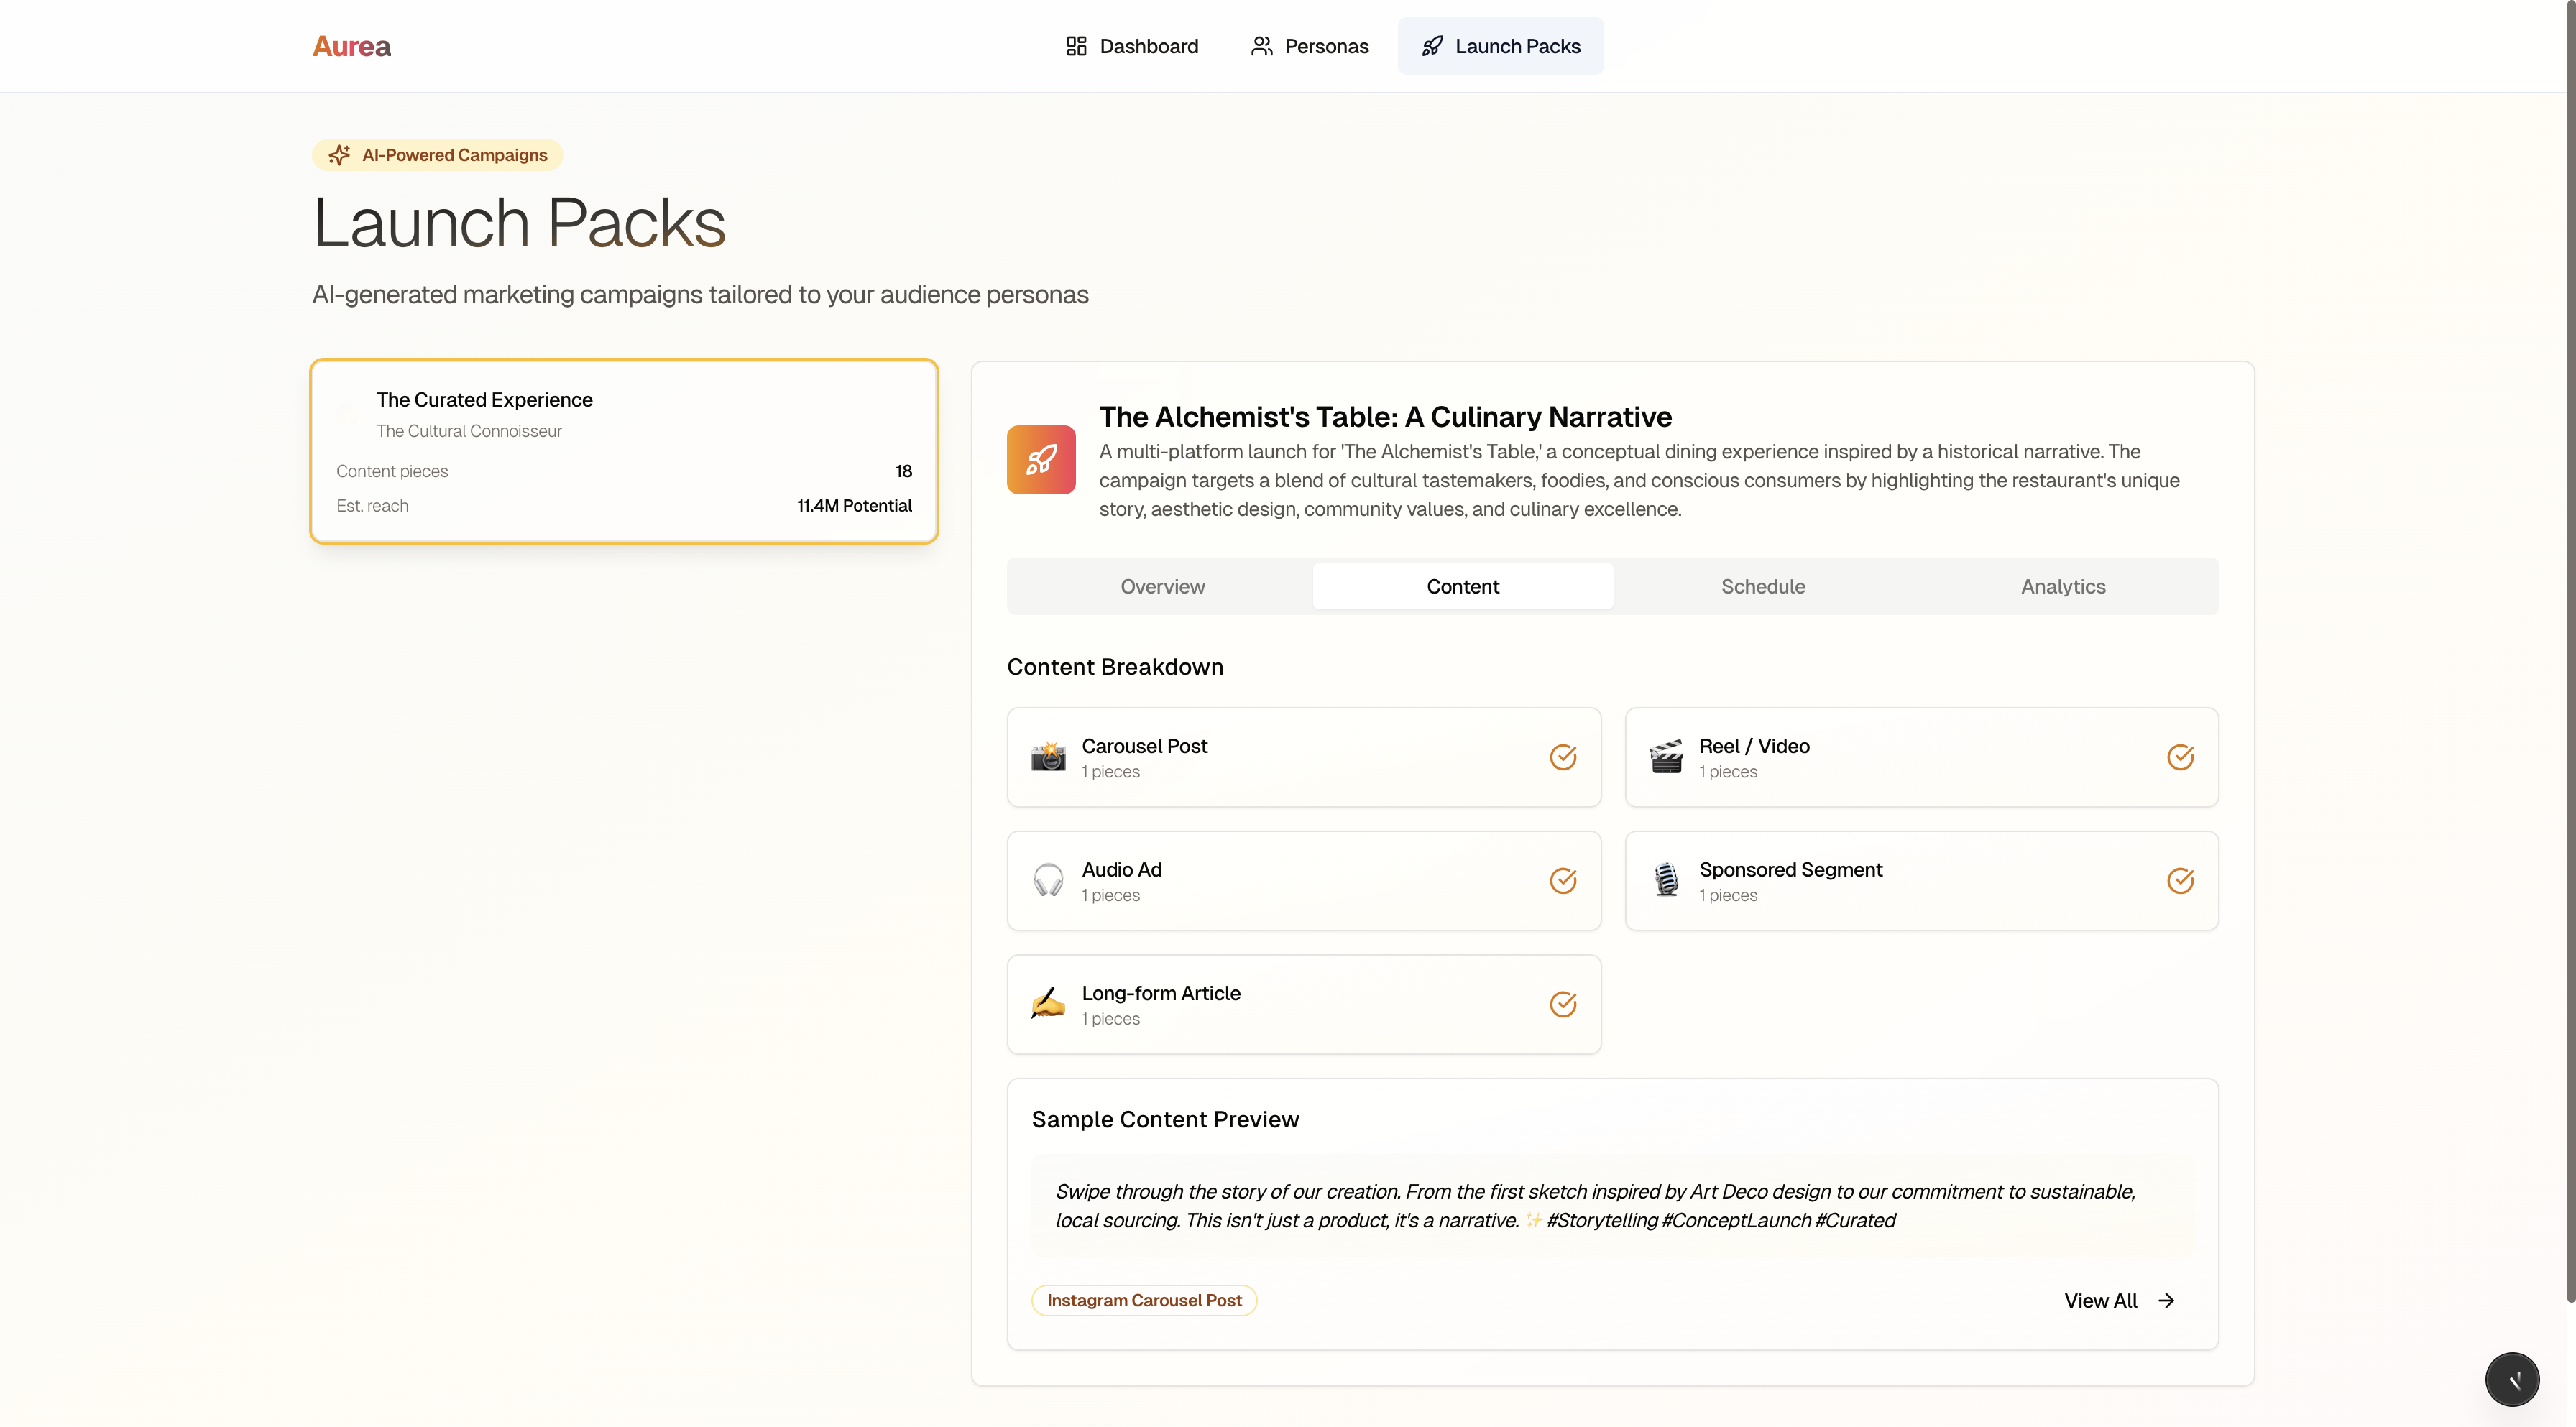2576x1427 pixels.
Task: Open Personas in top navigation
Action: (1310, 46)
